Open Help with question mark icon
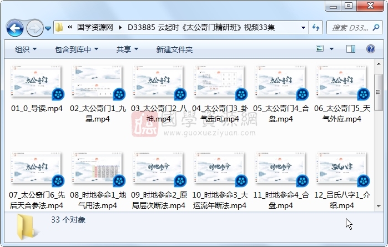Viewport: 388px width, 247px height. 371,49
